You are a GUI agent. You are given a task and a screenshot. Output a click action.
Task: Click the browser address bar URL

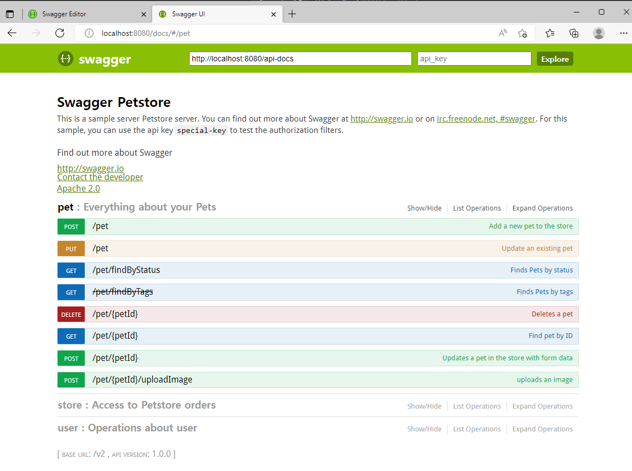146,33
